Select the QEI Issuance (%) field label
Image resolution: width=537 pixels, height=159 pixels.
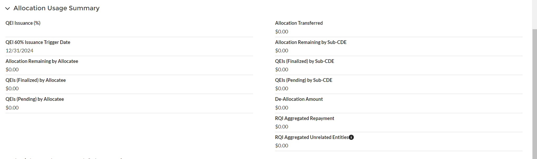pos(23,23)
